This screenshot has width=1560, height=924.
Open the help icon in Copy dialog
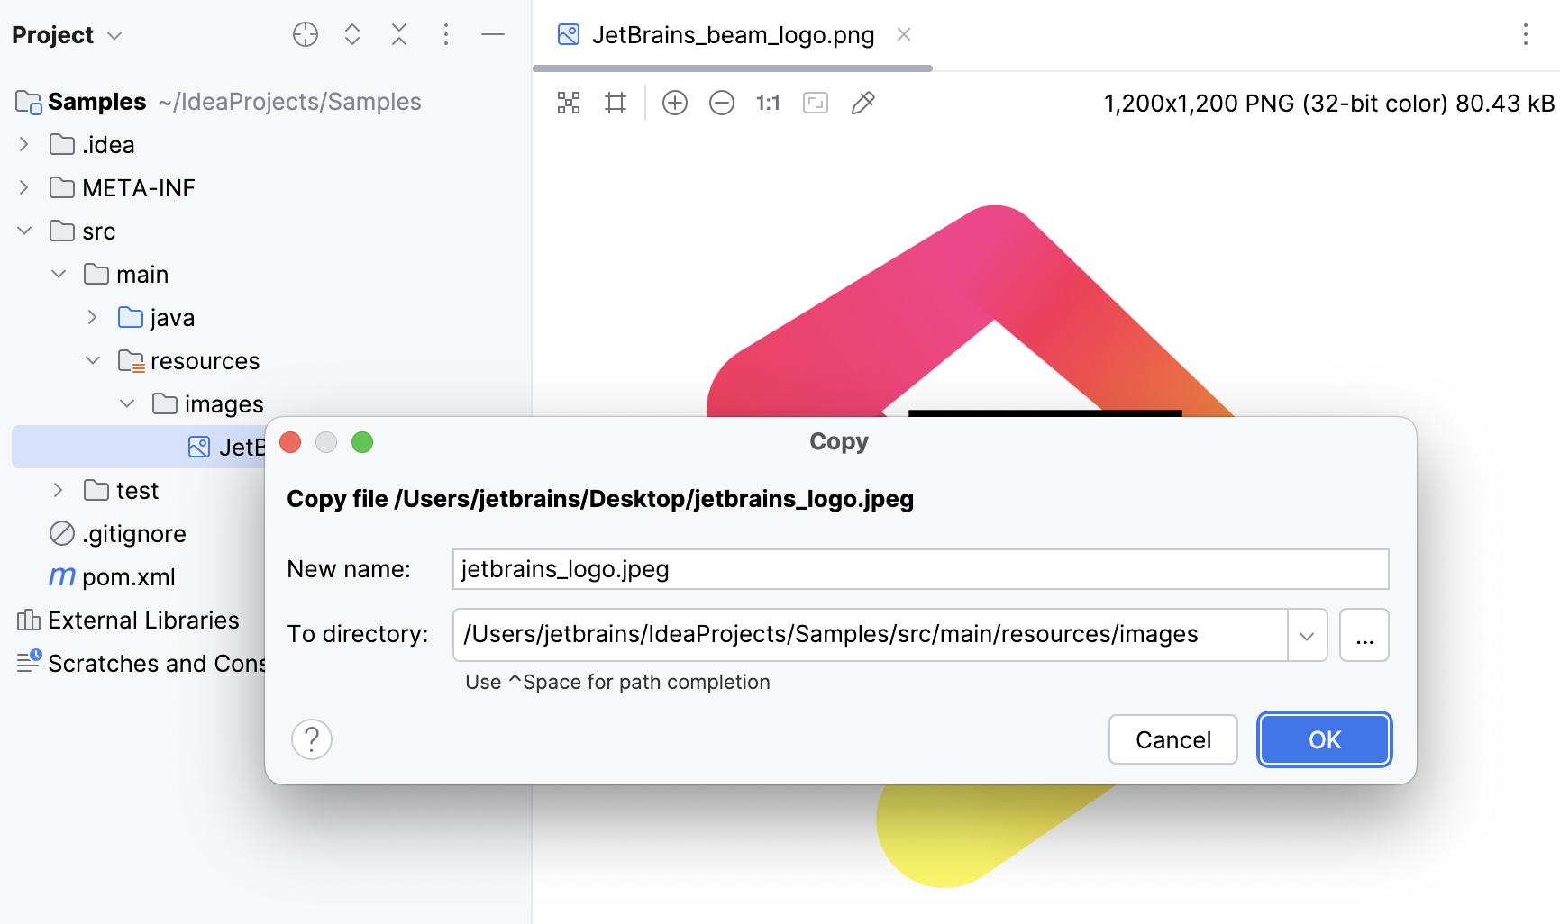pyautogui.click(x=311, y=739)
